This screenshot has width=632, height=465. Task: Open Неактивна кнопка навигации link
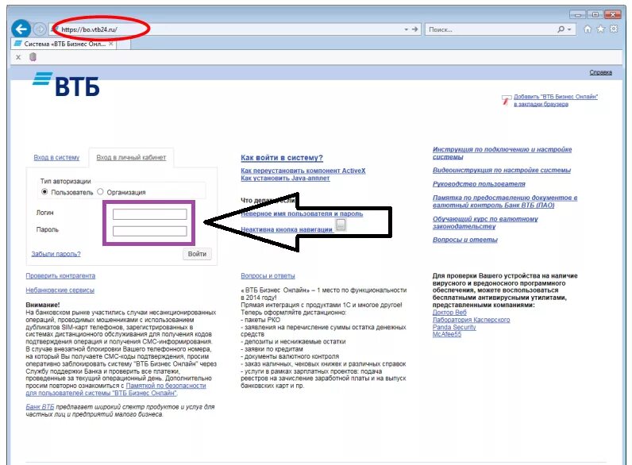287,229
